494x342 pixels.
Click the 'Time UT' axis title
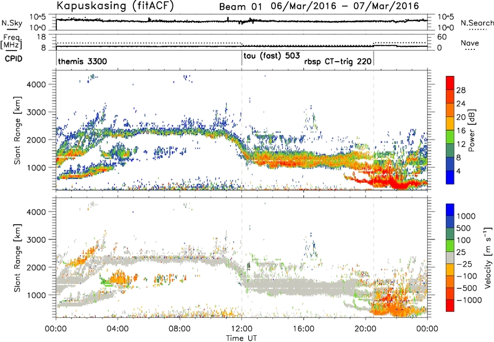(x=241, y=338)
